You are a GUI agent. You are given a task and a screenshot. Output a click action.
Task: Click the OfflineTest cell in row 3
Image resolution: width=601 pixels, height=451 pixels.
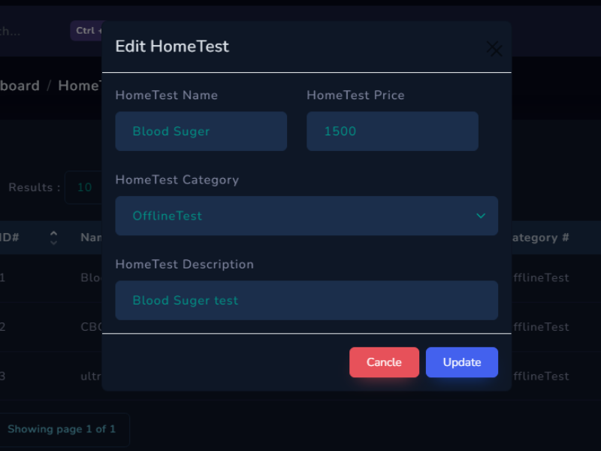pos(539,376)
